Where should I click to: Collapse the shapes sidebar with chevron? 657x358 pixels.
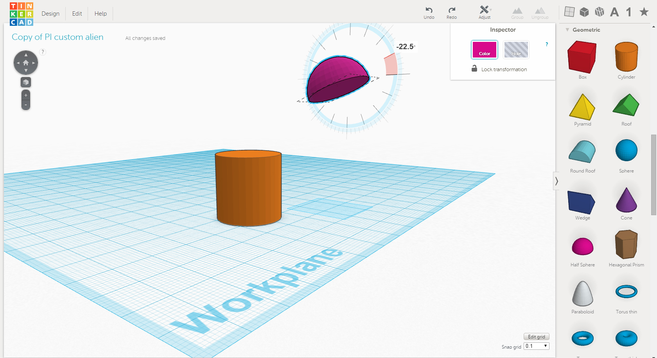[556, 181]
